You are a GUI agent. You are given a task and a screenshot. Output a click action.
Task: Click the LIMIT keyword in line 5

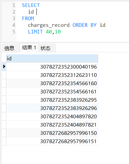tap(35, 32)
